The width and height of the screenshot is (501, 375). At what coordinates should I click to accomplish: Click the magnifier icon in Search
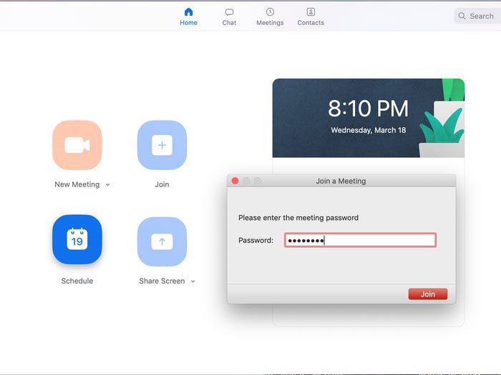[x=462, y=16]
